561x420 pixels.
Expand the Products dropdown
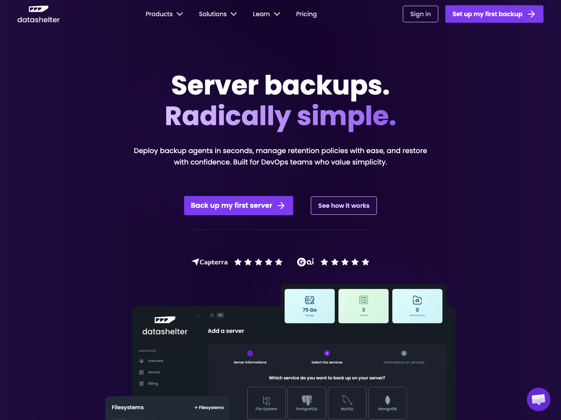pyautogui.click(x=164, y=14)
